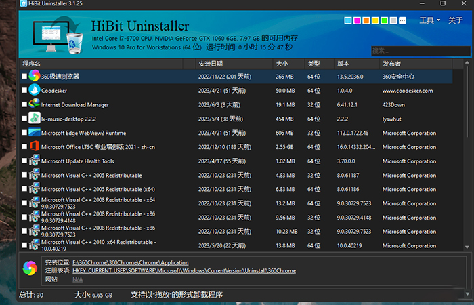Check the Coodesker checkbox
This screenshot has width=474, height=305.
tap(24, 90)
